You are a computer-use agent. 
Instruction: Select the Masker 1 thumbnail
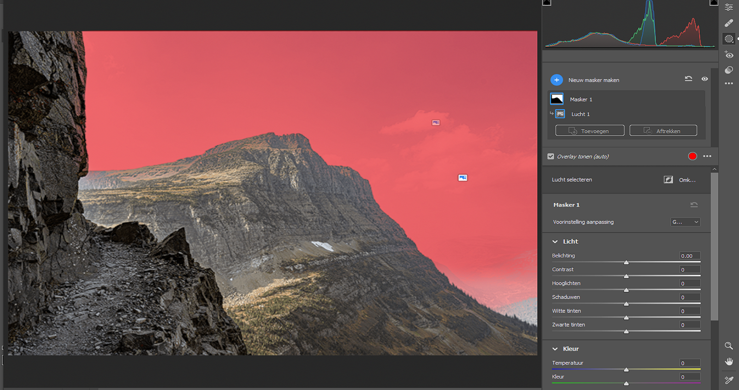557,99
